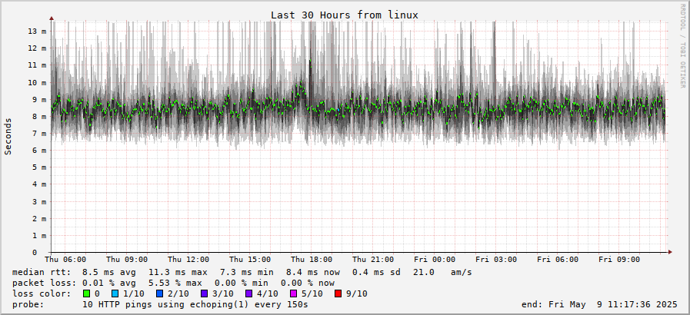
Task: Click the "Thu 06:00" time axis label
Action: 65,260
